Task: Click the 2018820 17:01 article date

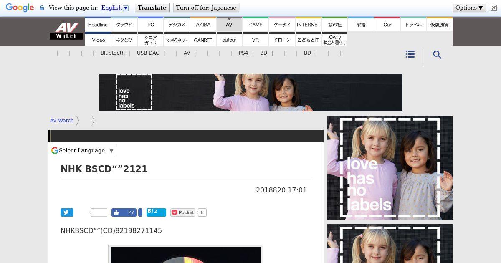Action: click(x=281, y=190)
